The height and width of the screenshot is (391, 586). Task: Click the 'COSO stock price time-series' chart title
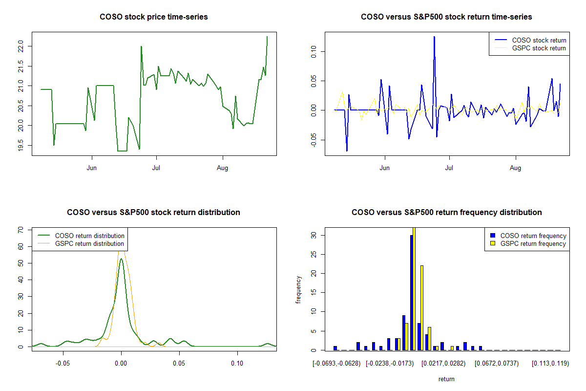(x=154, y=17)
